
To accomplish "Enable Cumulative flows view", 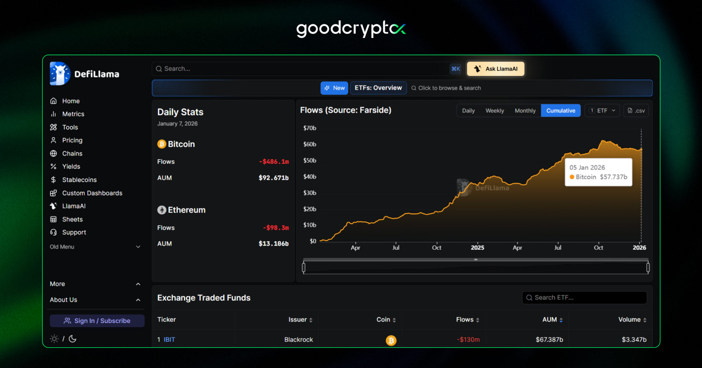I will (561, 110).
